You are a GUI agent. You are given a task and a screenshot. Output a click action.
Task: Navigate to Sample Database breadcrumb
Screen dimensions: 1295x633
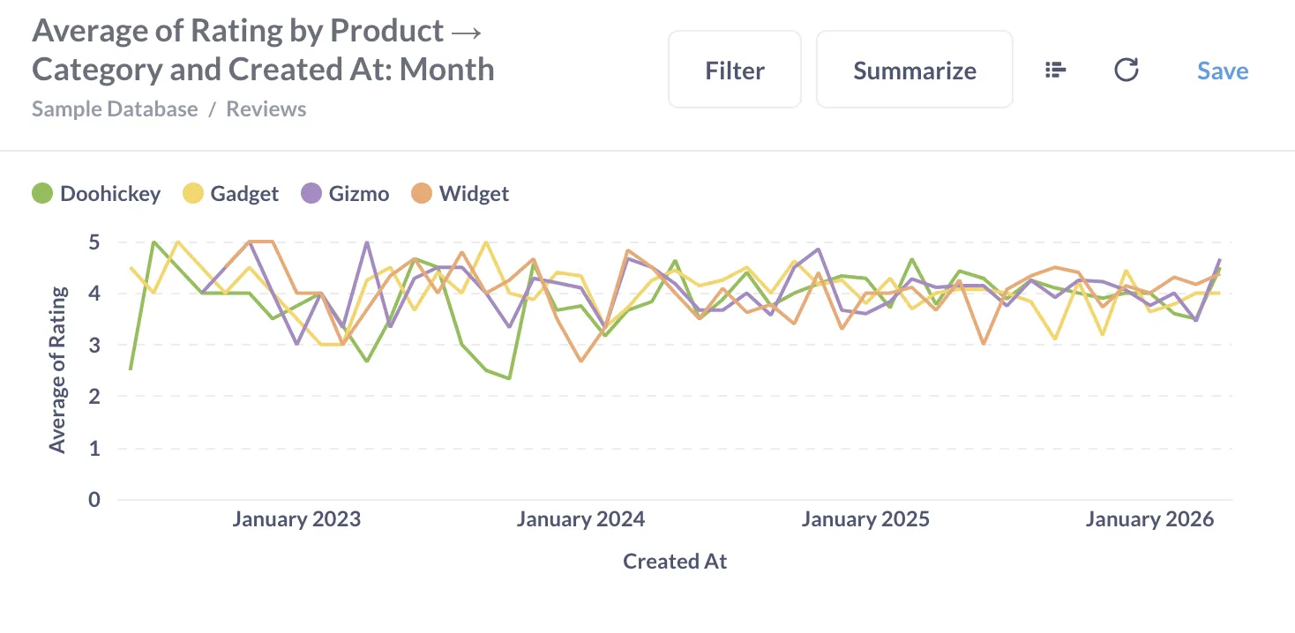(x=114, y=108)
